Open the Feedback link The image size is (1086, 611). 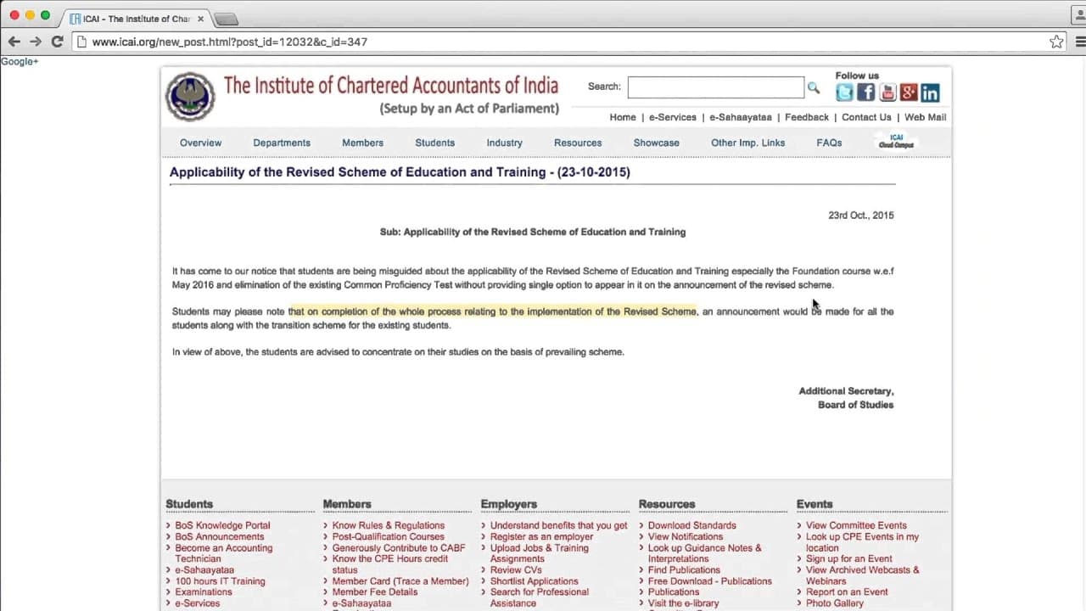pos(807,117)
